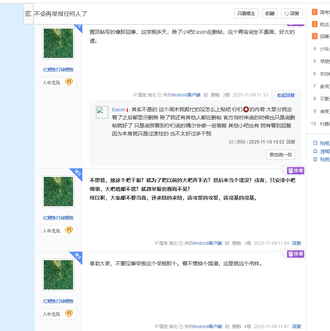
Task: Collapse replies with 收起回复
Action: pos(286,95)
